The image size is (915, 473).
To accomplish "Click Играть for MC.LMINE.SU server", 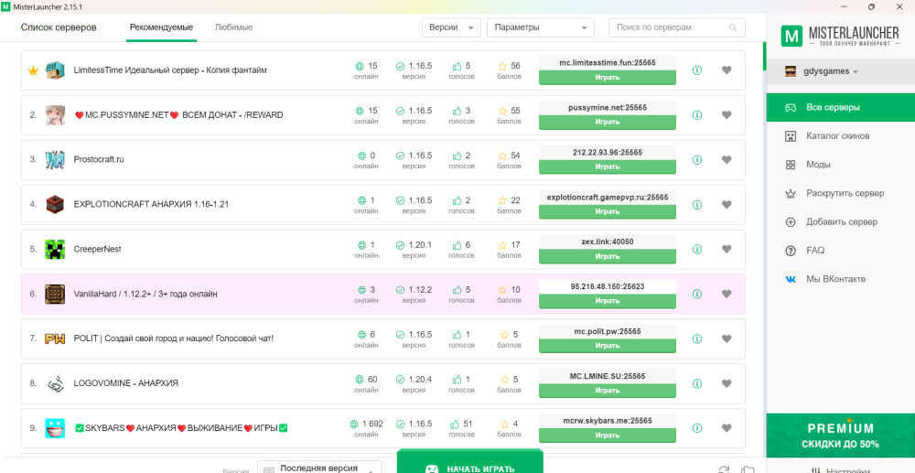I will 608,391.
